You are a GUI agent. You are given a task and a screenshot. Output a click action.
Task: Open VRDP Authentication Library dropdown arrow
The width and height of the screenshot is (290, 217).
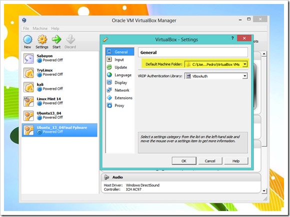point(244,76)
